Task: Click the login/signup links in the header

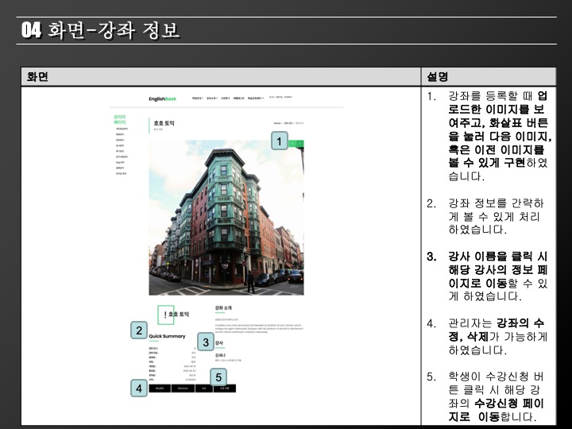Action: tap(280, 97)
